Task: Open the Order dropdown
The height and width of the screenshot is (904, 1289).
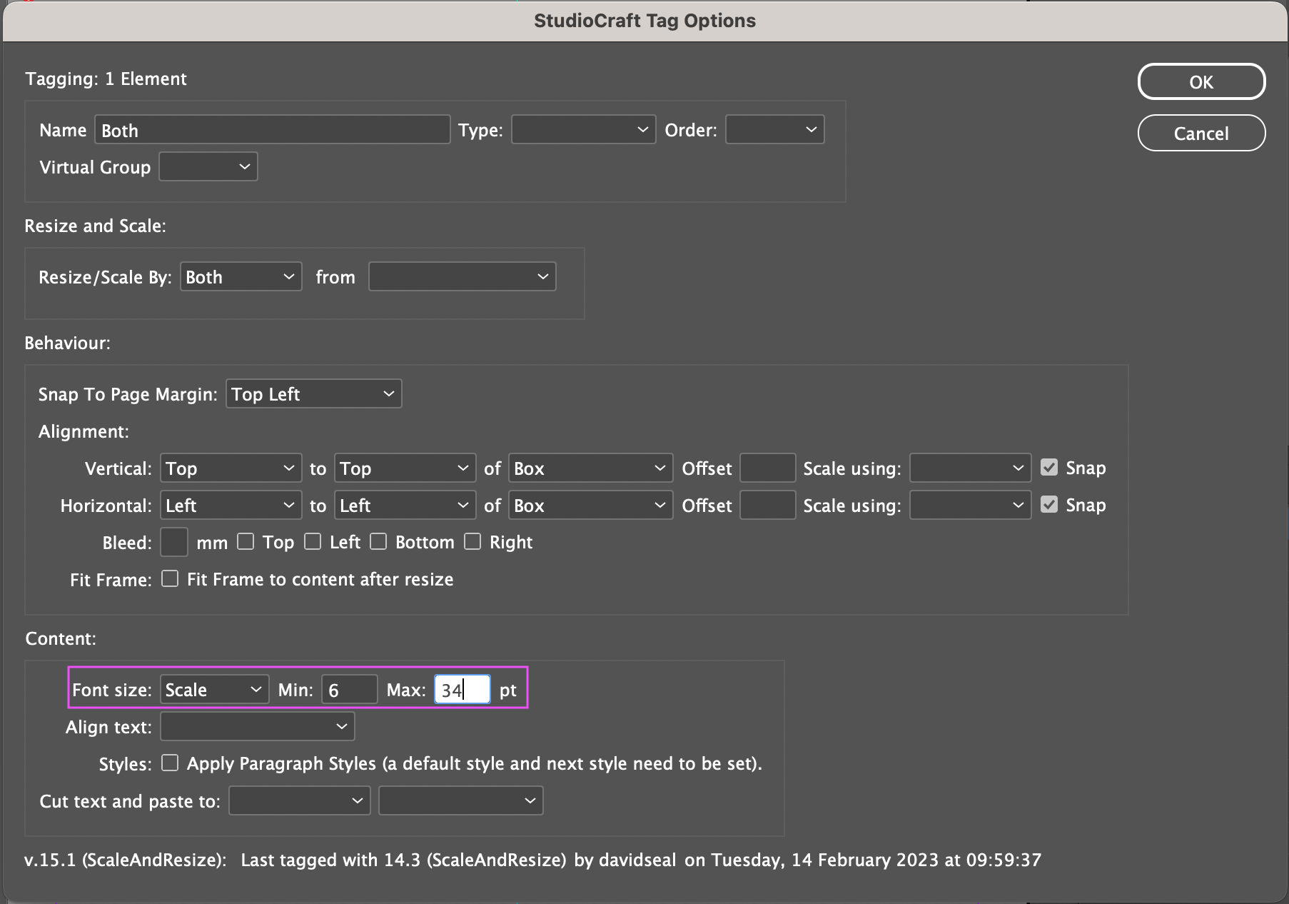Action: (774, 130)
